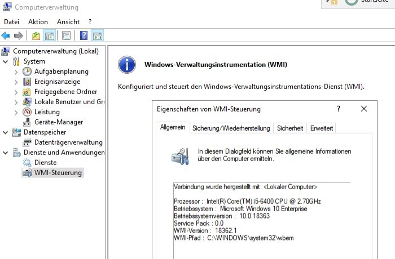Click the Betriebssystemversion 10.0.18363 line
Image resolution: width=395 pixels, height=259 pixels.
click(222, 216)
